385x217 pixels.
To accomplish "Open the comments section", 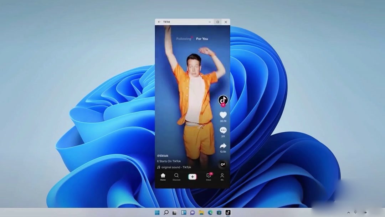I will pos(223,130).
